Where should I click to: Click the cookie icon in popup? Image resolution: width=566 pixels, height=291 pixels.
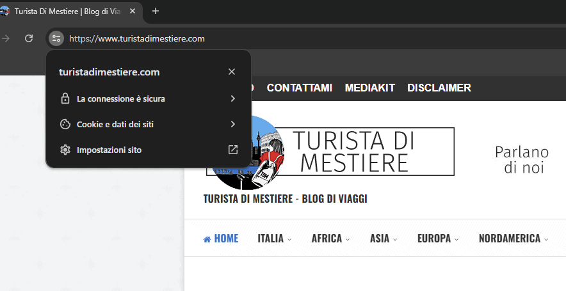[x=65, y=124]
